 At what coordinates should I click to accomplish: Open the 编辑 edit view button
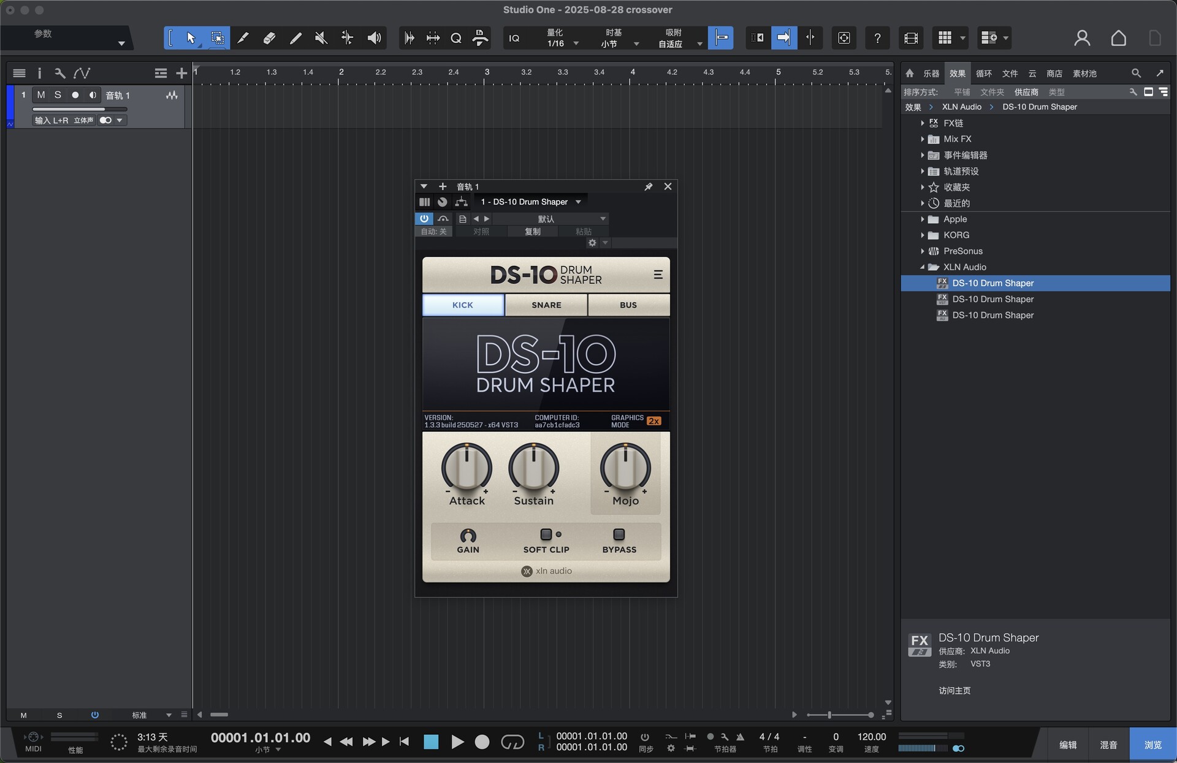click(x=1068, y=745)
